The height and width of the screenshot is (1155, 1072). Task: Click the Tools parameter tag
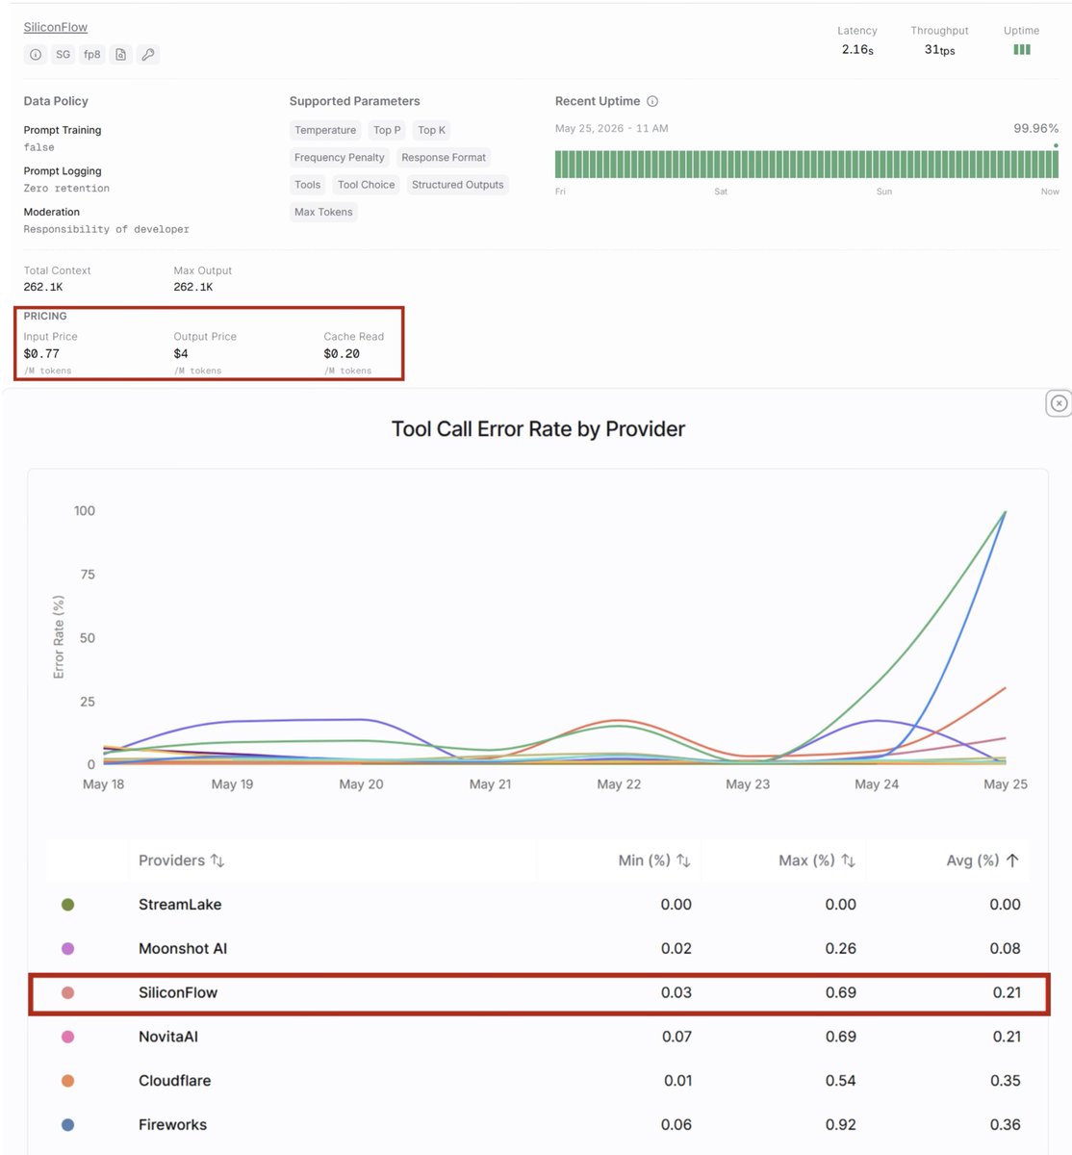pyautogui.click(x=308, y=185)
